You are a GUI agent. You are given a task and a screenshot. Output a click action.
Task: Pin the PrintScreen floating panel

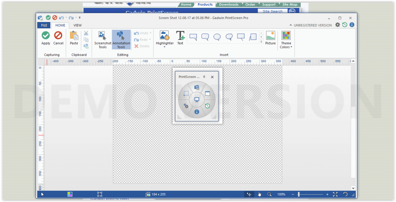(204, 77)
